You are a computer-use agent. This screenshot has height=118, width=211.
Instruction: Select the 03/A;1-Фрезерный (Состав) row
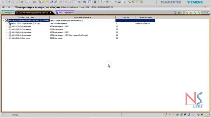click(28, 23)
